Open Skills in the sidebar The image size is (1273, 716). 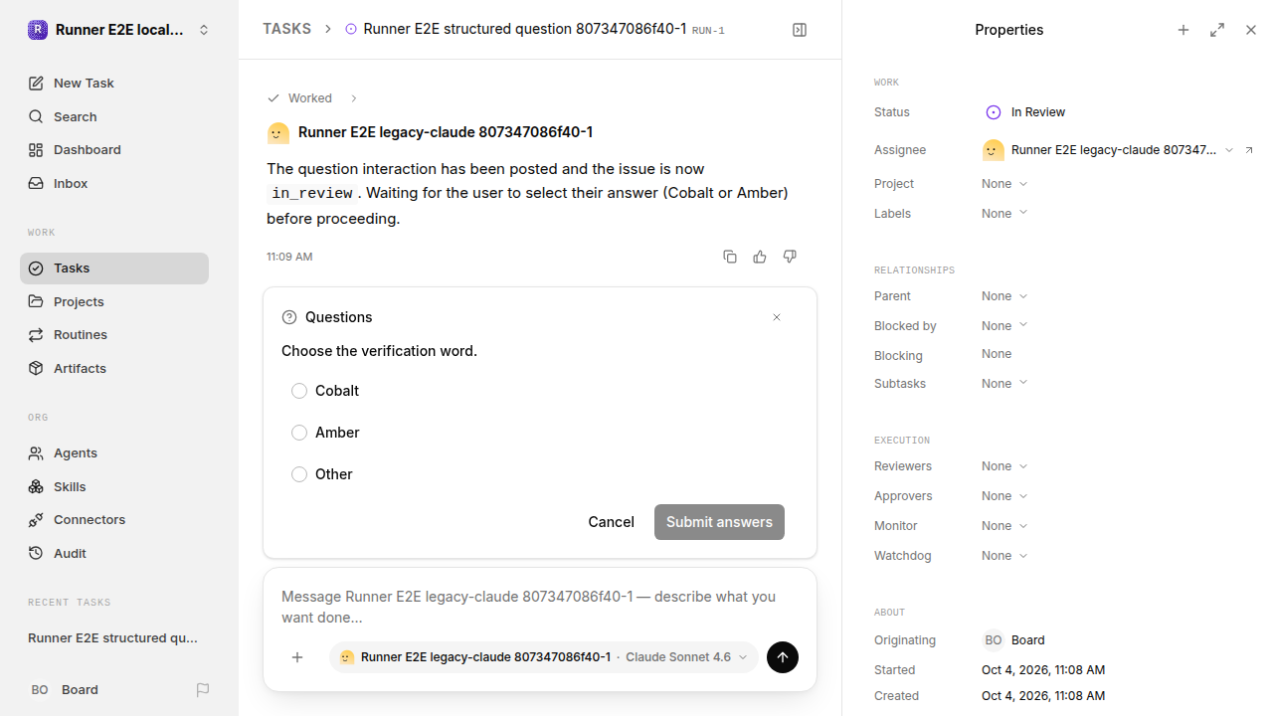pos(114,486)
